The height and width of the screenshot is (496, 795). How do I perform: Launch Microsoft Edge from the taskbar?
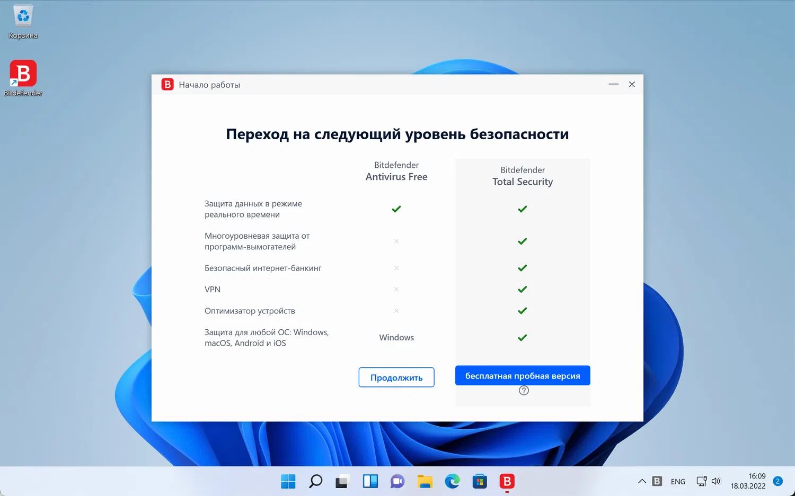(x=452, y=481)
